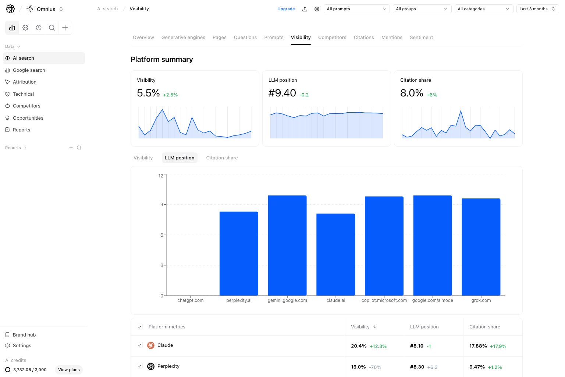Click the robot assistant icon in header

(317, 9)
